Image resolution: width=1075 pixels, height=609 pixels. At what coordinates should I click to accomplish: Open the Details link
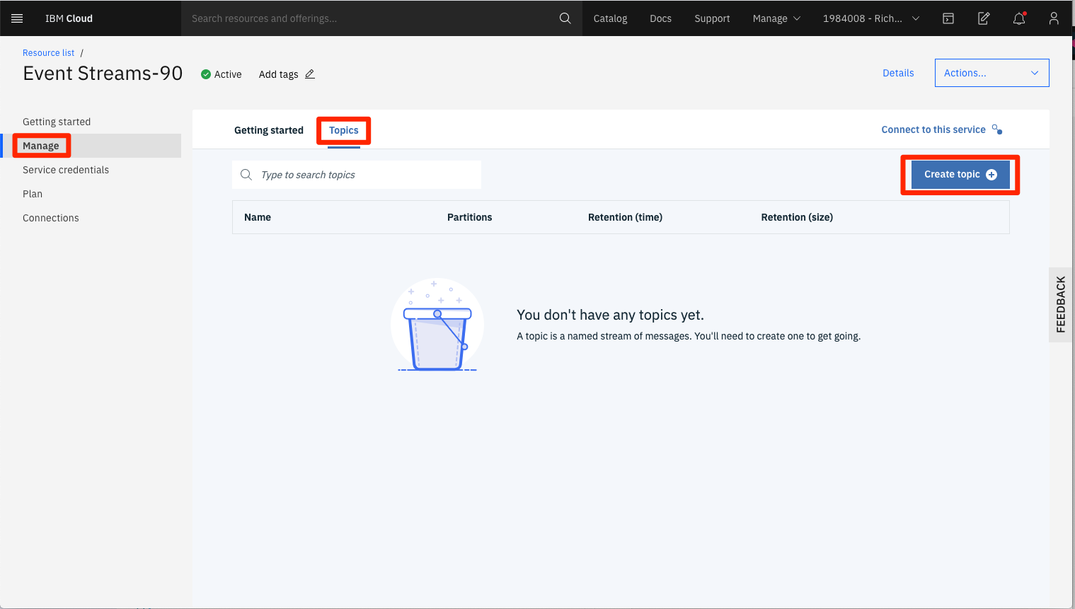pos(898,73)
